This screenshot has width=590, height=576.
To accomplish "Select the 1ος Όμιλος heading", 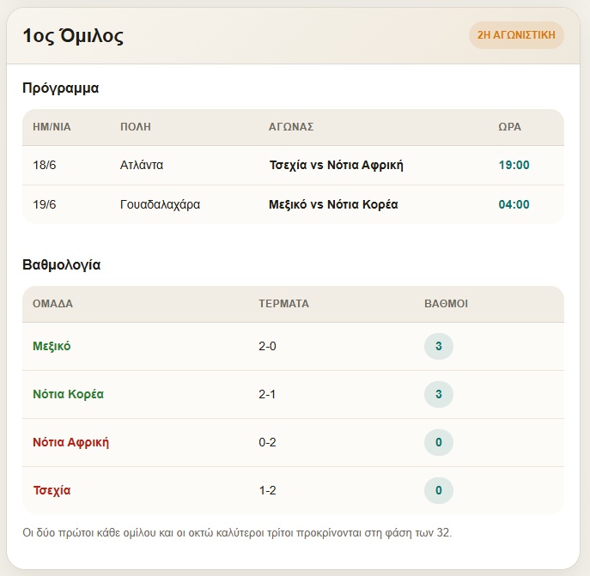I will (x=73, y=36).
